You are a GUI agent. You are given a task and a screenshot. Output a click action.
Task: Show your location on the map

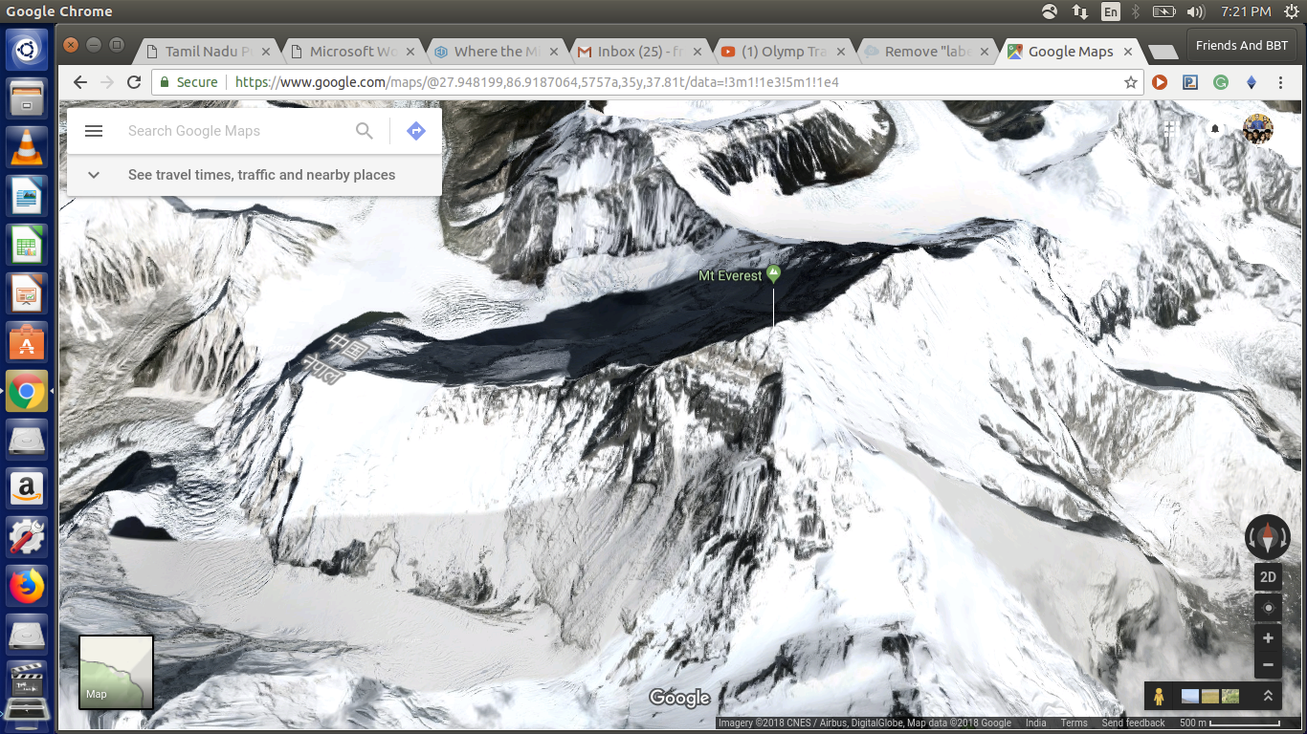tap(1268, 608)
